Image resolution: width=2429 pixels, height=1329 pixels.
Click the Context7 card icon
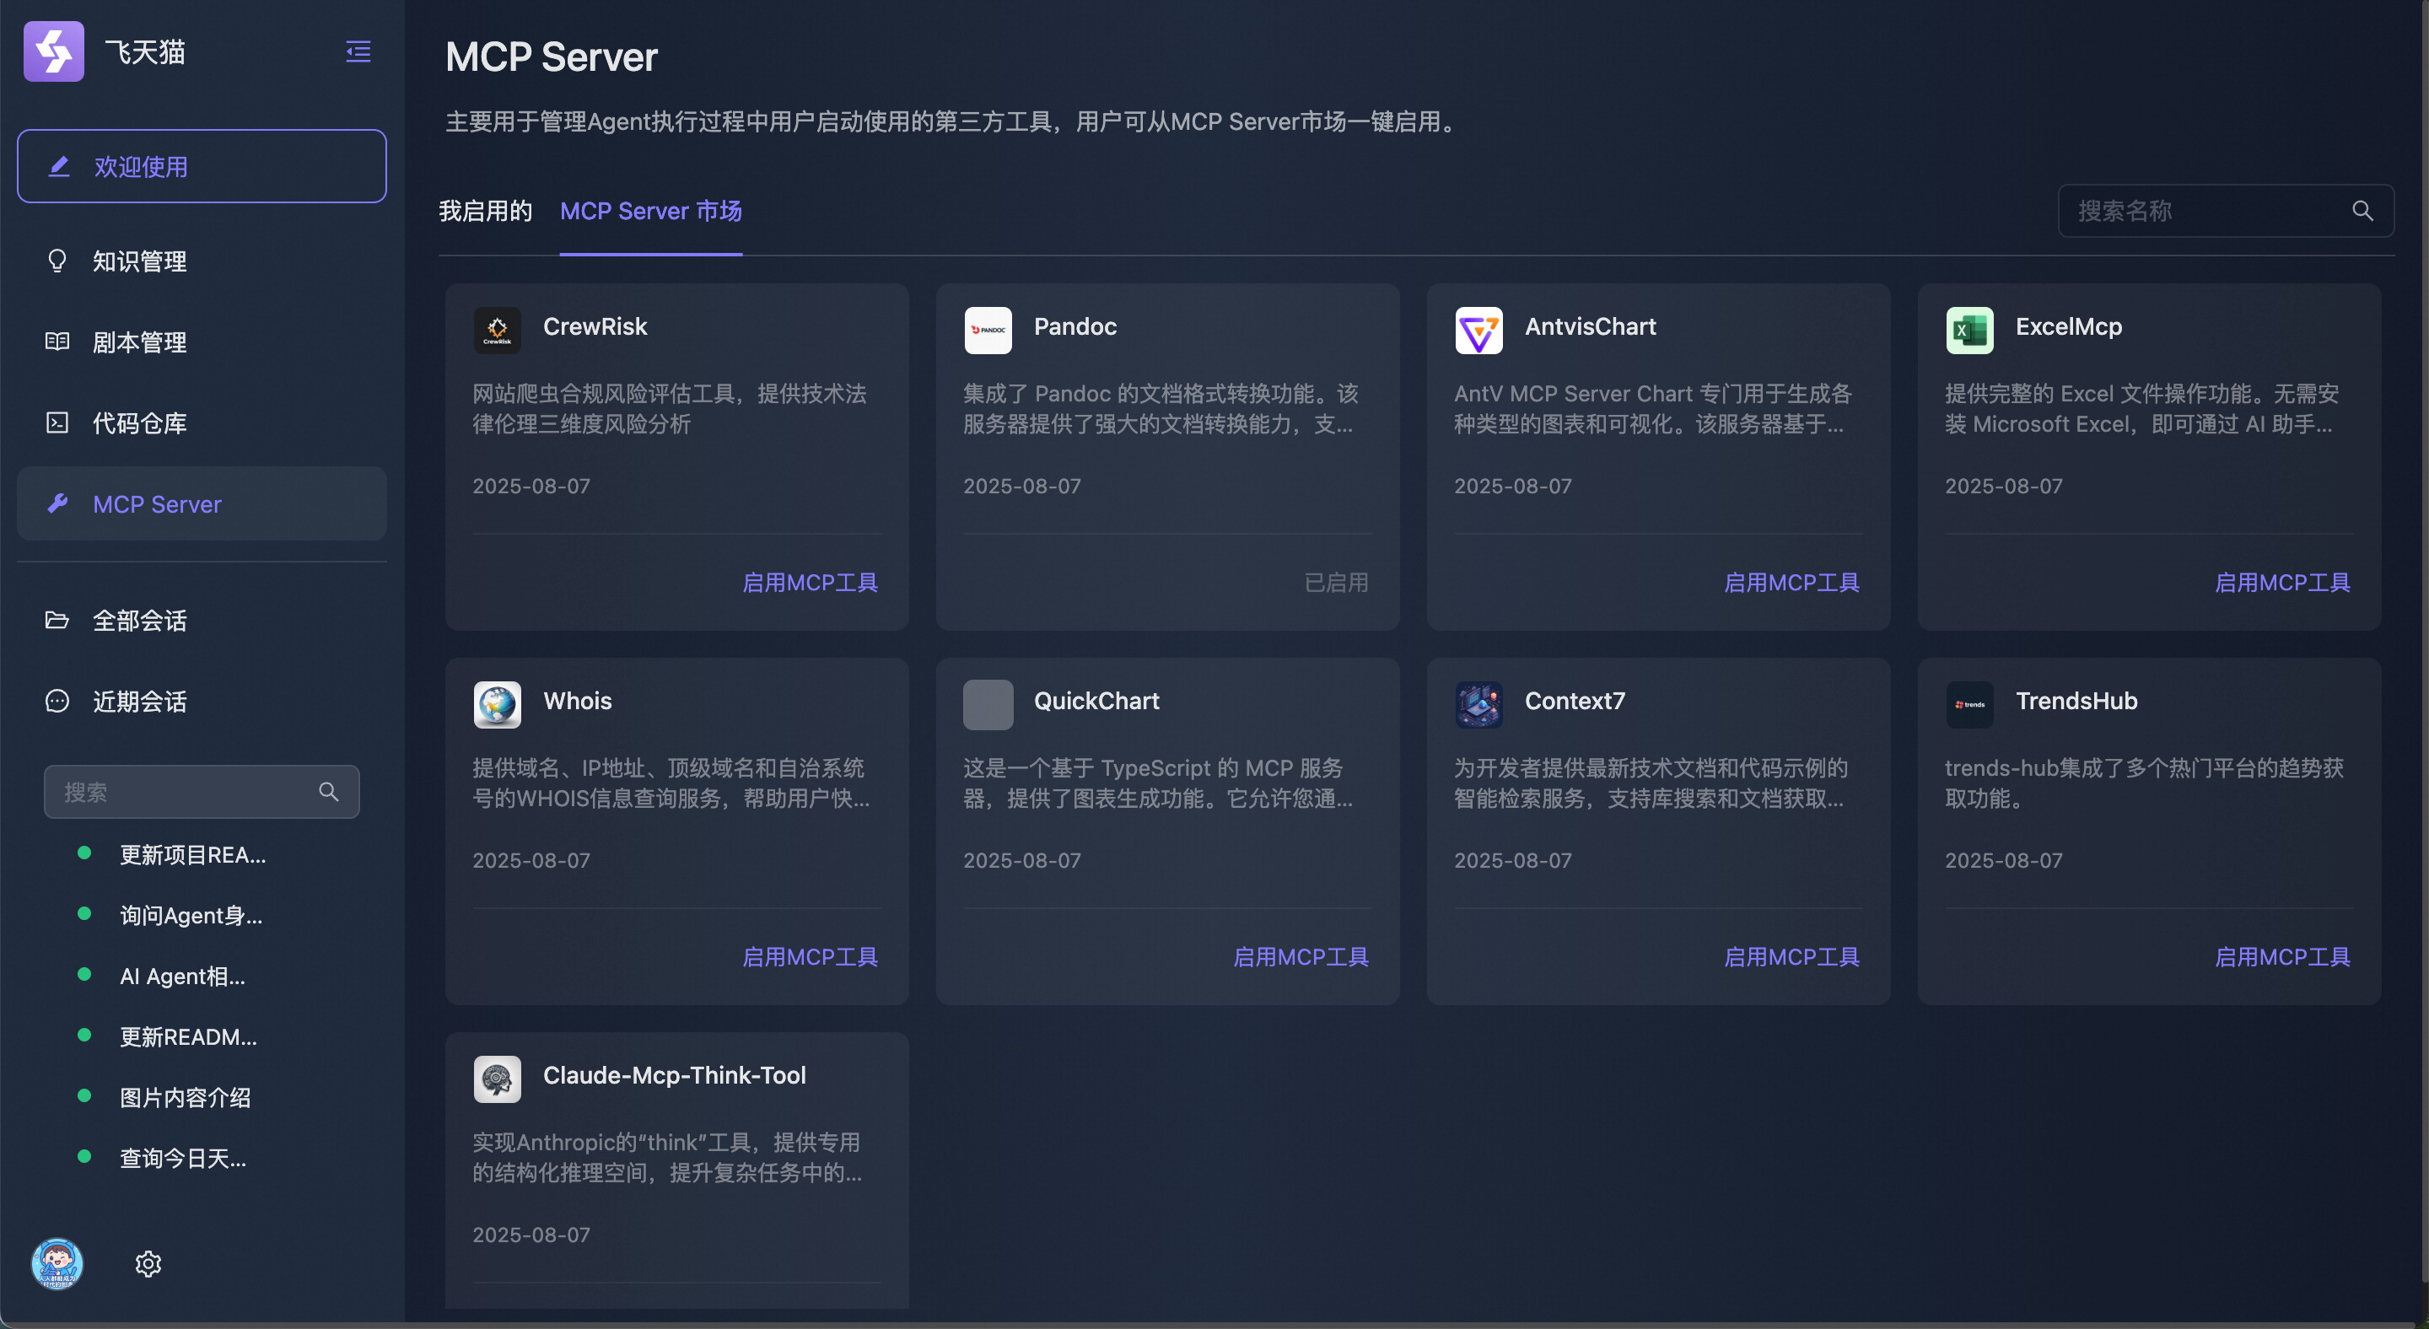click(1478, 704)
